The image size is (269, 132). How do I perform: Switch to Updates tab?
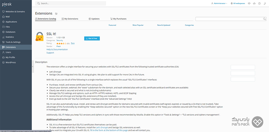[94, 19]
